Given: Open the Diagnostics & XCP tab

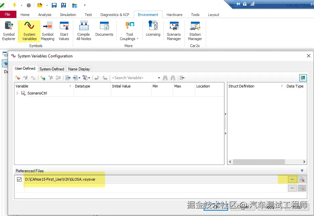Looking at the screenshot, I should (x=115, y=15).
